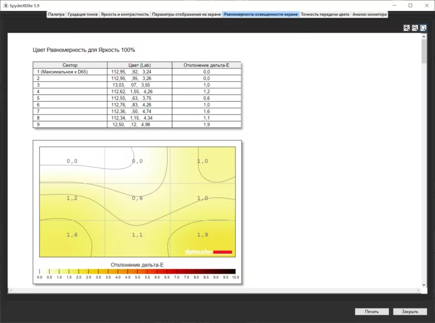The width and height of the screenshot is (435, 323).
Task: Switch to Анализ монитора tab
Action: [369, 14]
